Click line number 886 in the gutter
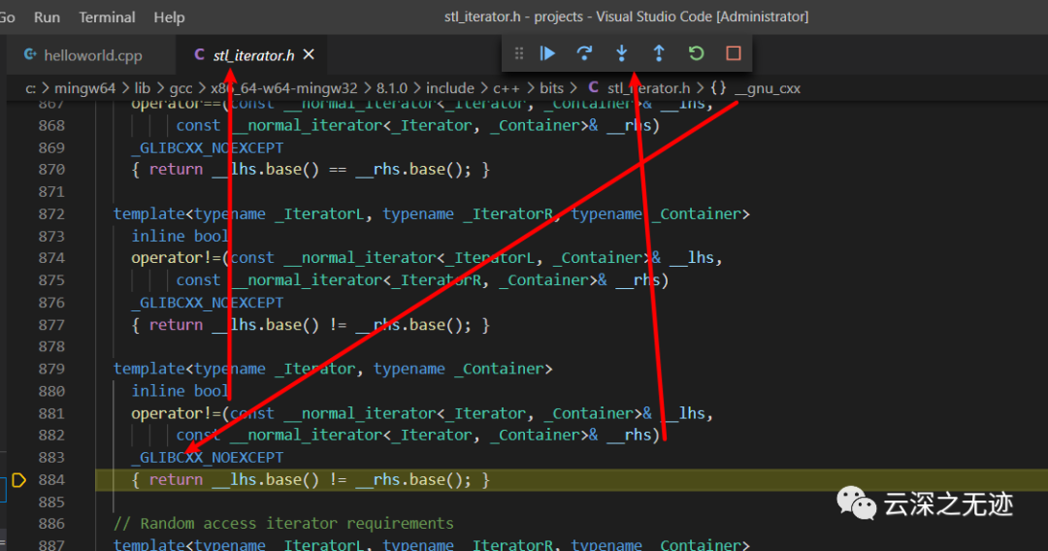Image resolution: width=1048 pixels, height=551 pixels. point(51,524)
